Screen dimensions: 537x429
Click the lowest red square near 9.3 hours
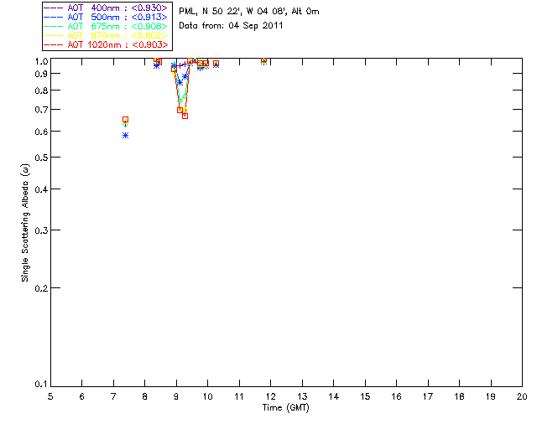185,116
